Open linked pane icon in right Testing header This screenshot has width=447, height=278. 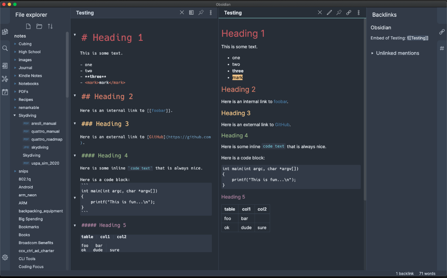(349, 12)
